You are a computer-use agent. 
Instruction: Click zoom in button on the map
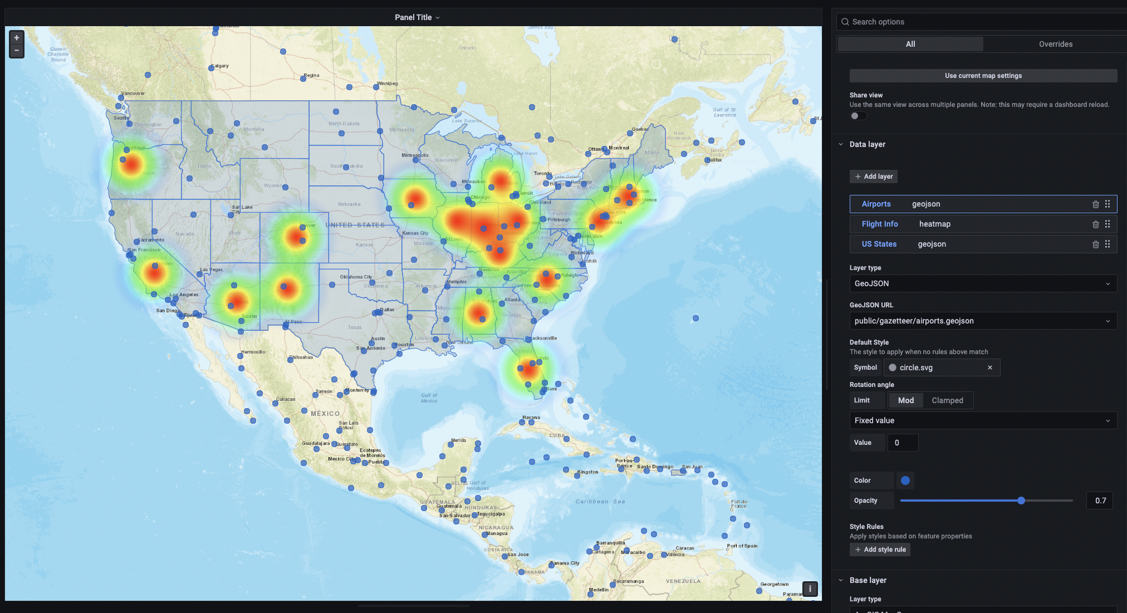(16, 37)
